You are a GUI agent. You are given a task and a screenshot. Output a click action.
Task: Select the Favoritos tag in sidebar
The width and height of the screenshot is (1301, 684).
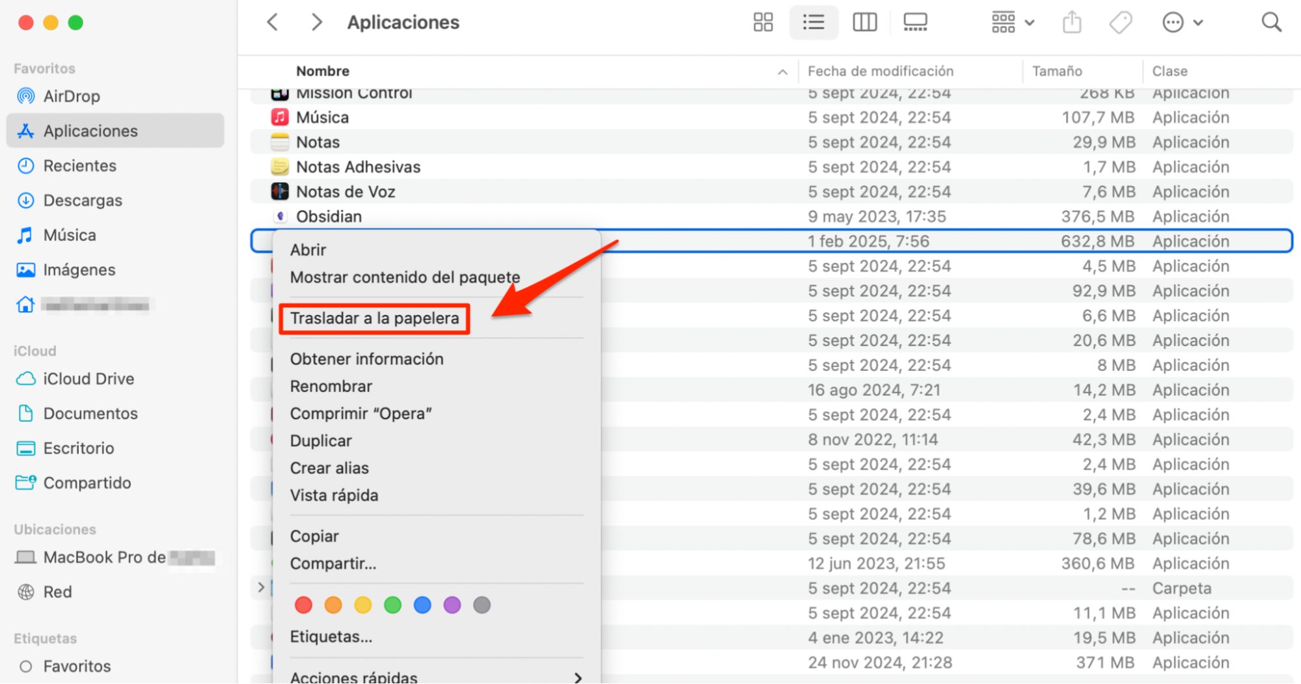point(77,666)
